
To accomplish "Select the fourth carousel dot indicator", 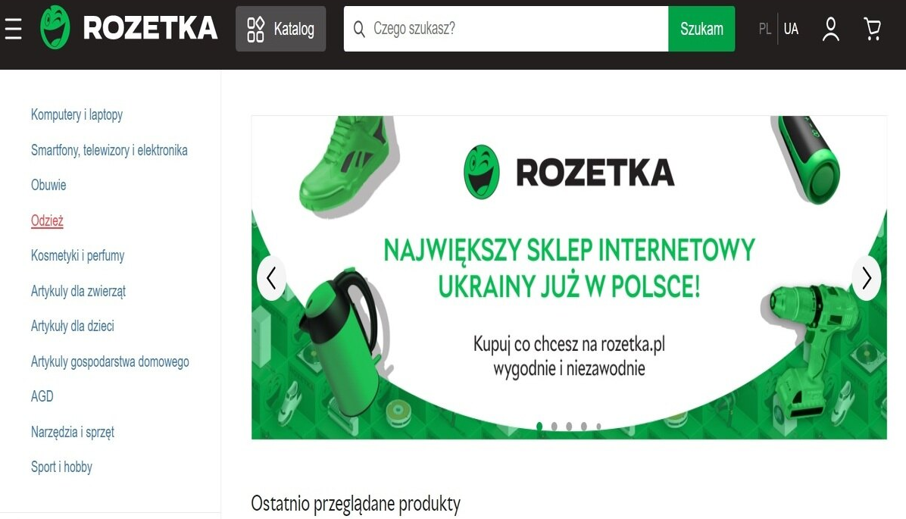I will (583, 427).
